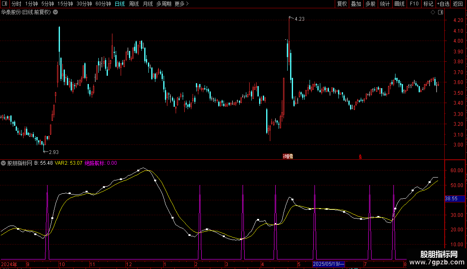This screenshot has width=467, height=269.
Task: Click the diamond icon above the chart
Action: [x=433, y=12]
